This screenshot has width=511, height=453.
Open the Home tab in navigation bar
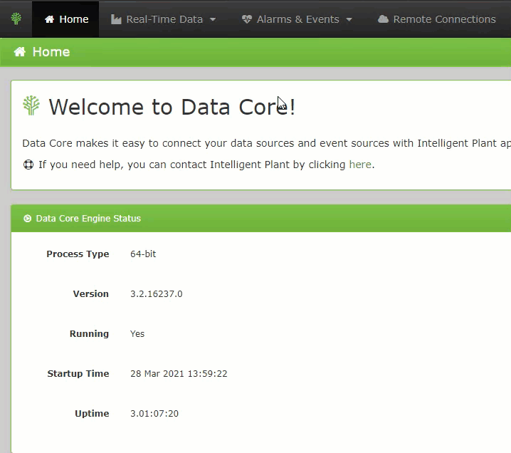pos(65,19)
